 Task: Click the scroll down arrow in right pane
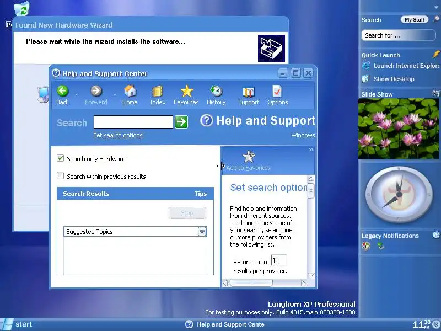tap(311, 275)
